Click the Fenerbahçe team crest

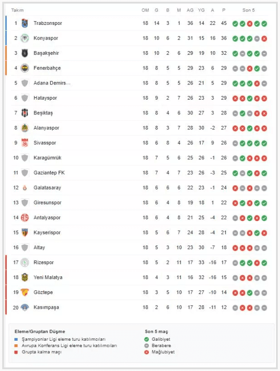pyautogui.click(x=25, y=68)
